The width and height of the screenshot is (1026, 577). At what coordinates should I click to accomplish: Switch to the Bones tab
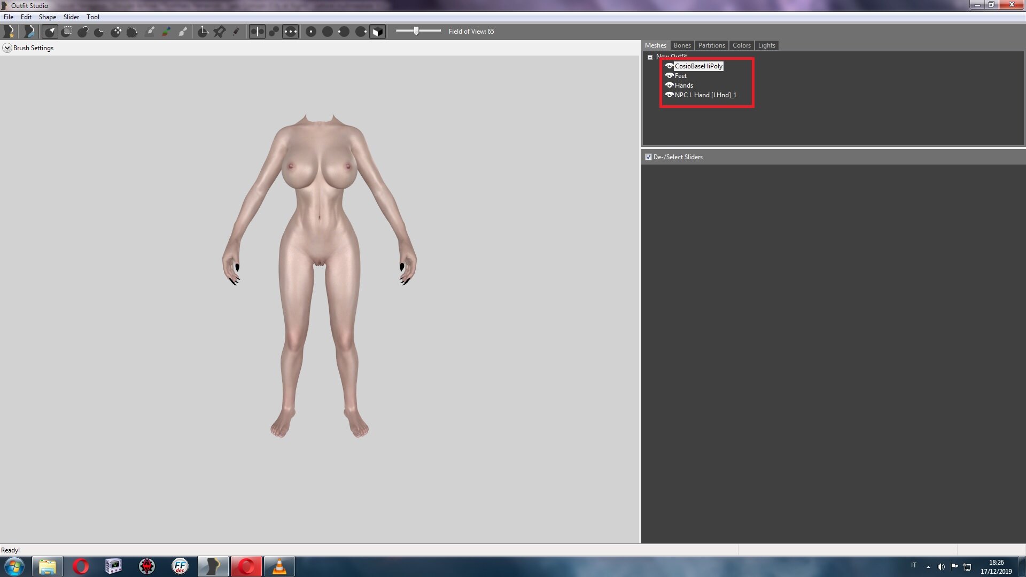tap(682, 45)
